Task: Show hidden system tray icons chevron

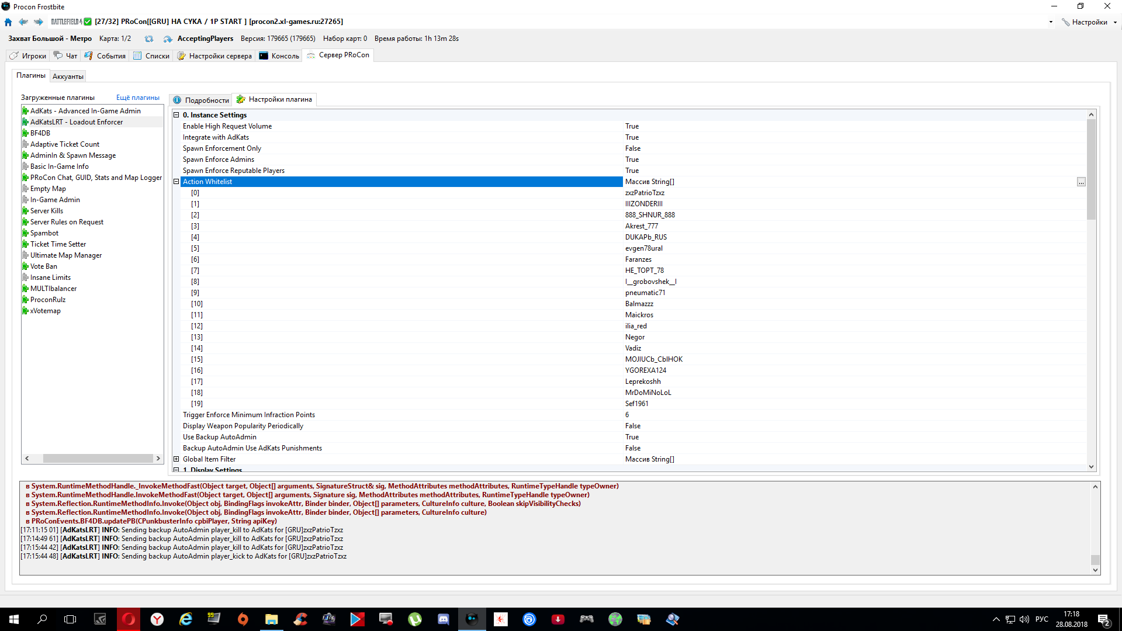Action: coord(996,619)
